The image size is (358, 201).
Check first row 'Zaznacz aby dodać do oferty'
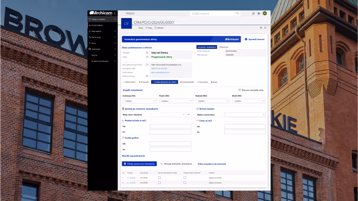point(159,177)
